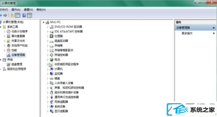Close the 计算机管理 window

(212, 2)
